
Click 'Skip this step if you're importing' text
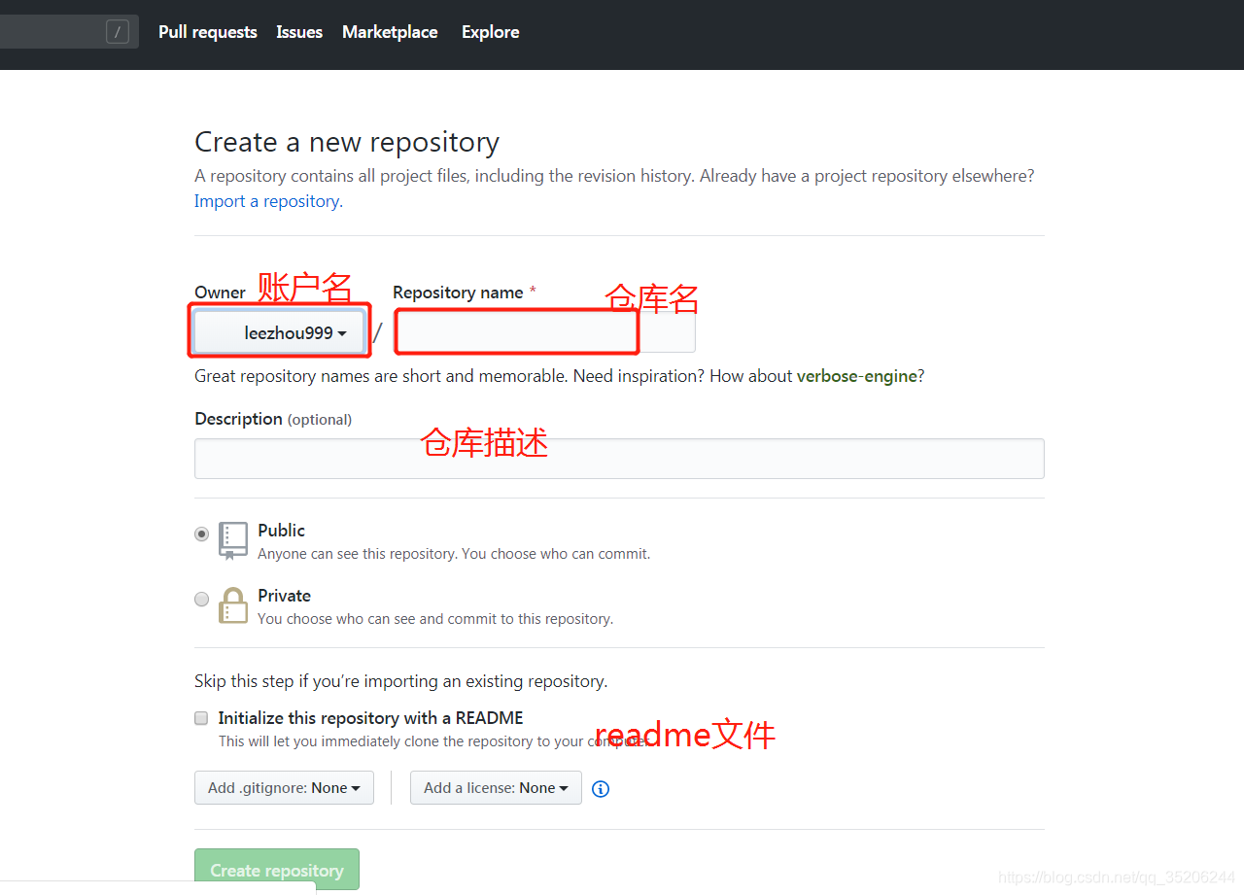tap(400, 681)
